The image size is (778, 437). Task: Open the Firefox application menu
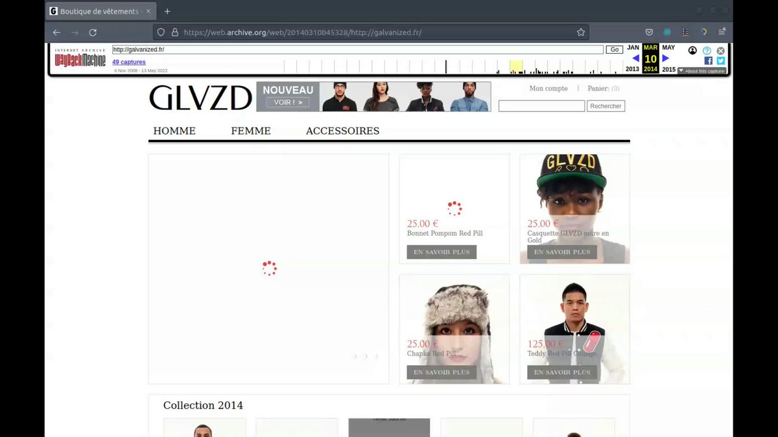click(722, 32)
